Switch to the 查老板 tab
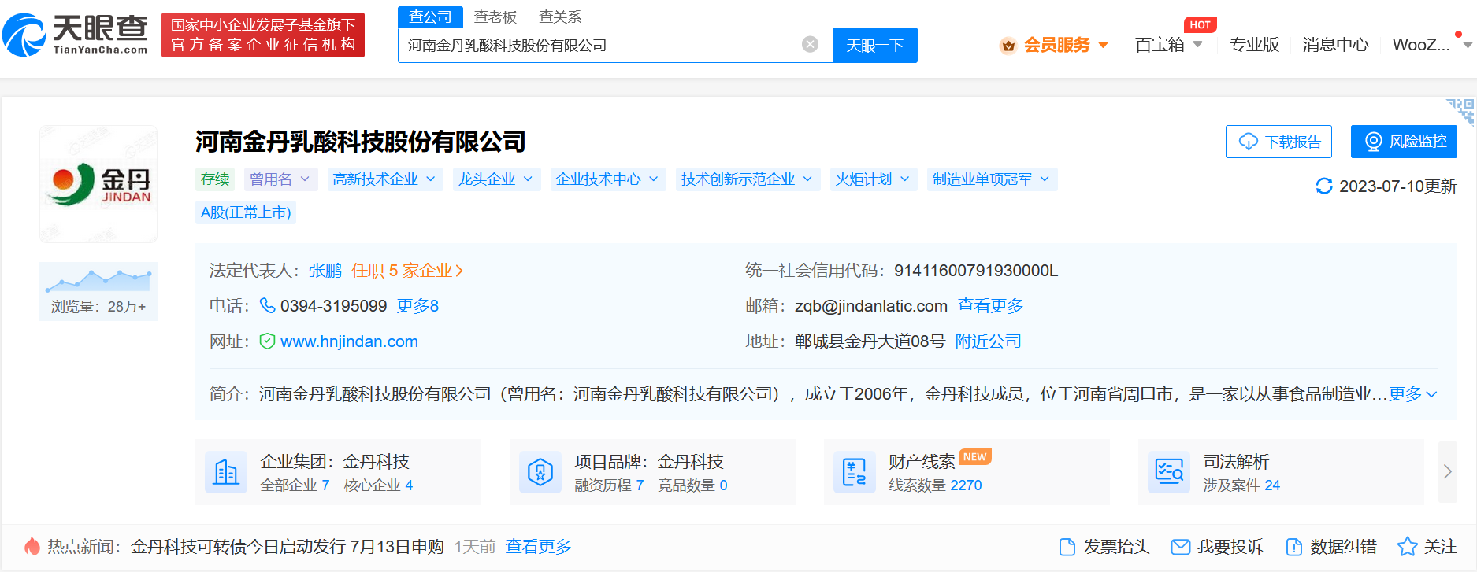Viewport: 1477px width, 572px height. click(x=495, y=17)
